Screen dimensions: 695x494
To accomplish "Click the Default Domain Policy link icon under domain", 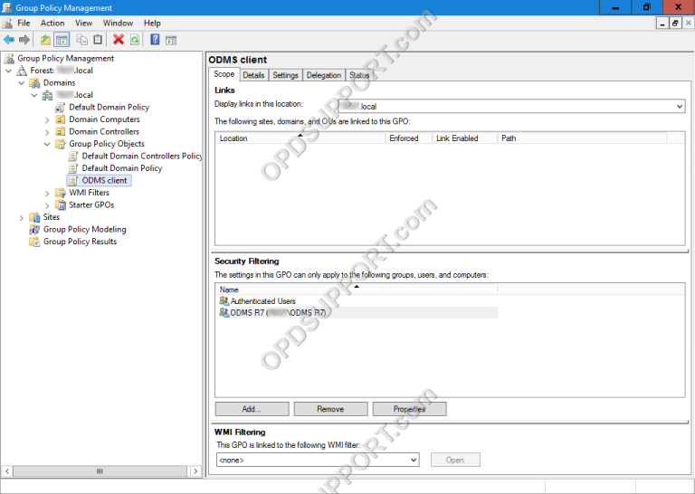I will point(61,108).
